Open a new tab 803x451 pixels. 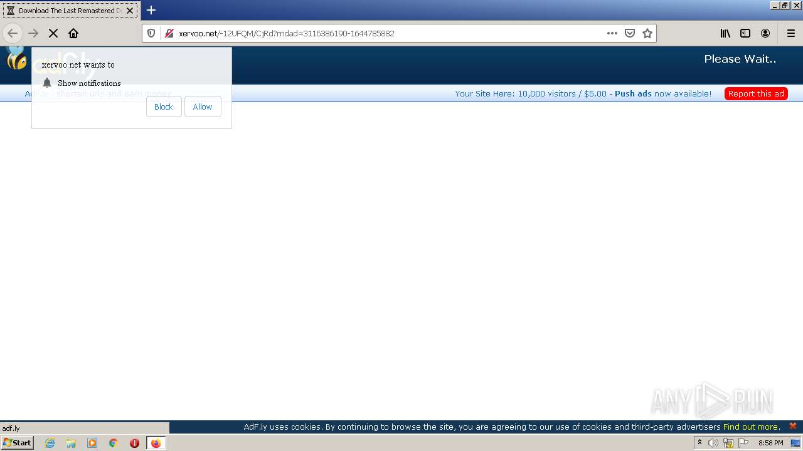pyautogui.click(x=151, y=10)
